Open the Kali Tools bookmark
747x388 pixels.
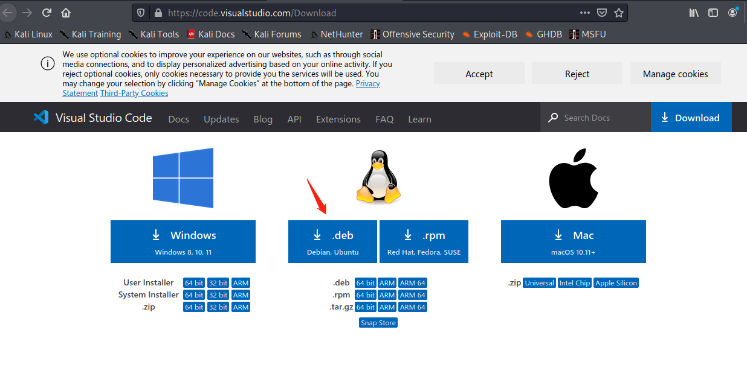pyautogui.click(x=154, y=34)
